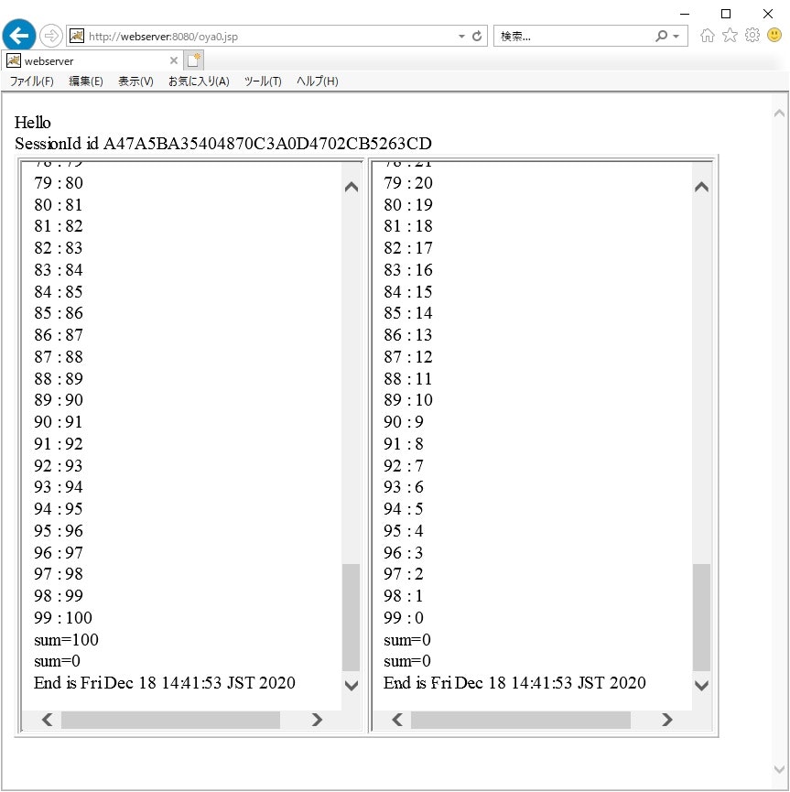The height and width of the screenshot is (792, 790).
Task: Click left frame horizontal scrollbar thumb
Action: point(171,720)
